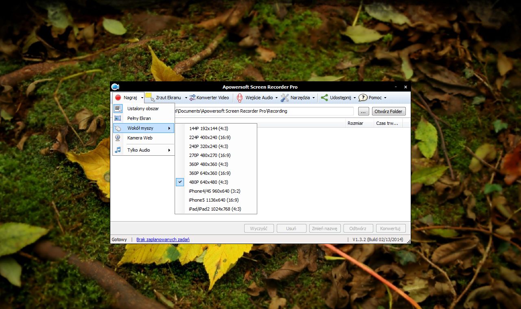Expand the Tylko Audio submenu arrow
The image size is (521, 309).
coord(169,150)
